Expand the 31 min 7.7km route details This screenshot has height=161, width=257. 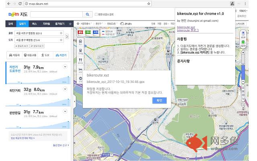click(x=65, y=111)
